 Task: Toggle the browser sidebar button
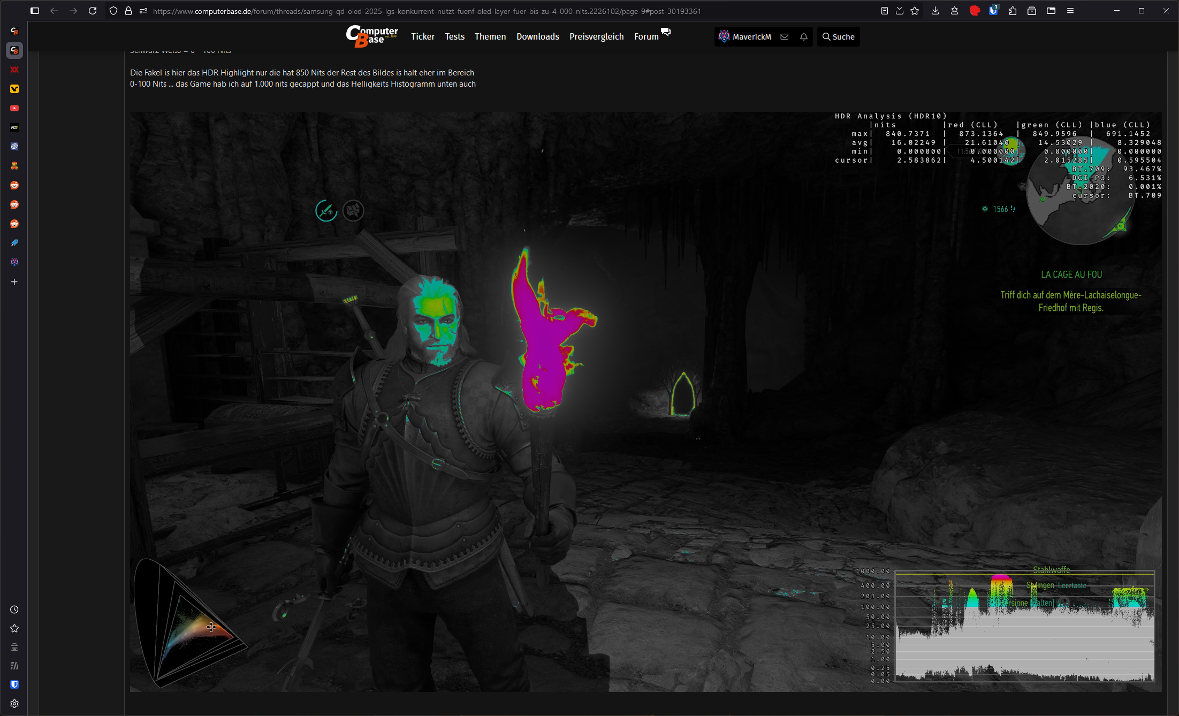tap(35, 11)
